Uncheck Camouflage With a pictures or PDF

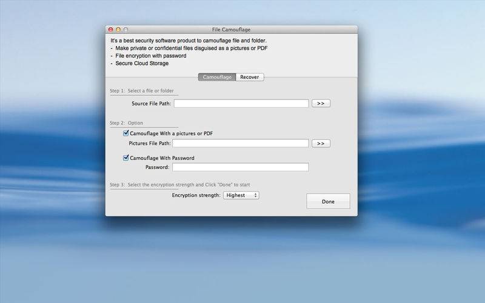click(x=126, y=133)
